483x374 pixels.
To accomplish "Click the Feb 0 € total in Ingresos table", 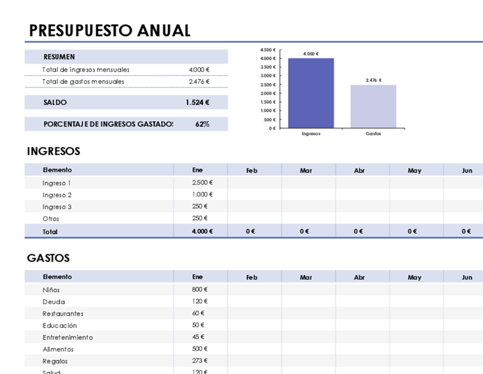I will 250,231.
